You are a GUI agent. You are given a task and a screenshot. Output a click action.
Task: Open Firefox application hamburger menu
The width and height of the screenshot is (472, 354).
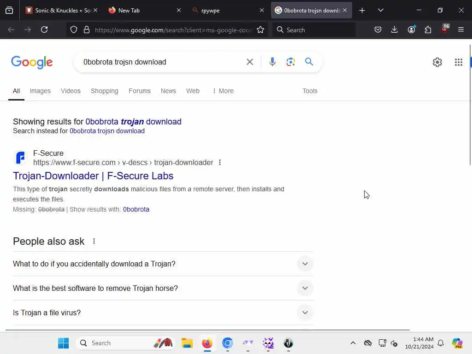pyautogui.click(x=461, y=29)
